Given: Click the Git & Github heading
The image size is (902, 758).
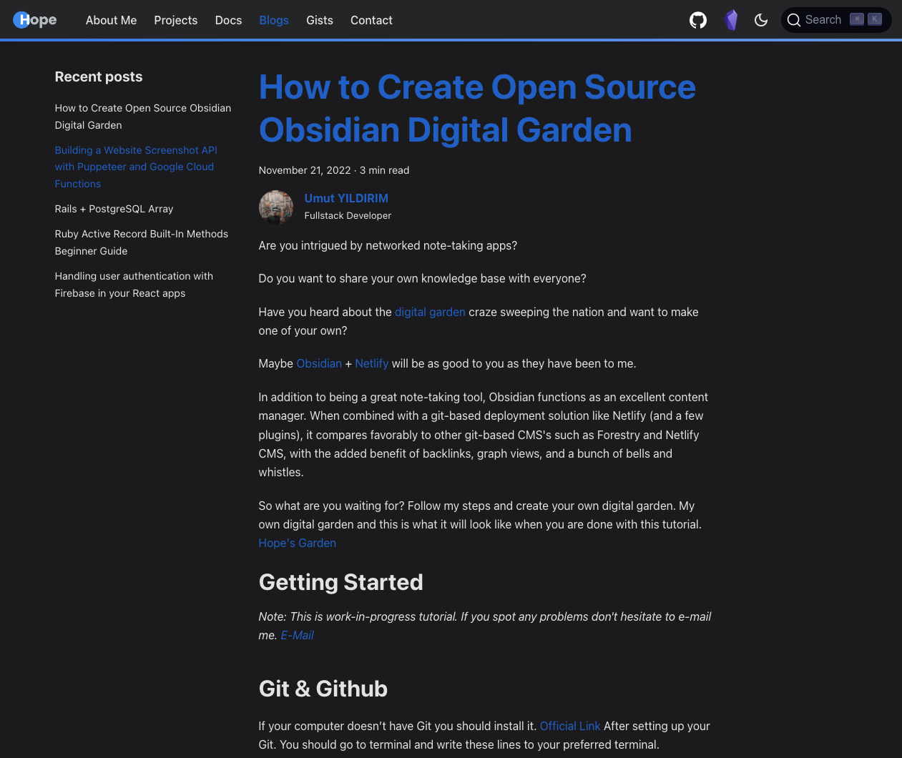Looking at the screenshot, I should click(x=323, y=689).
